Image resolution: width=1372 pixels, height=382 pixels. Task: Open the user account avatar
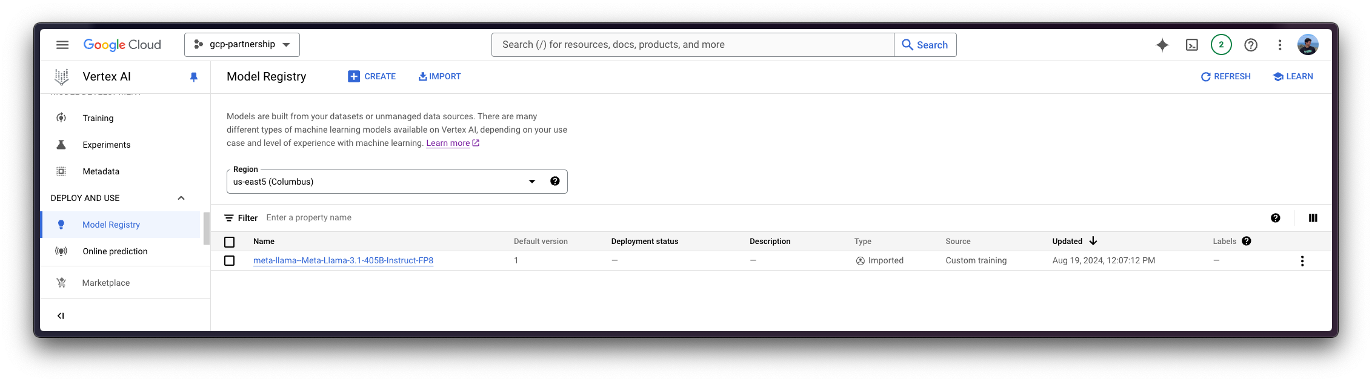click(1308, 45)
